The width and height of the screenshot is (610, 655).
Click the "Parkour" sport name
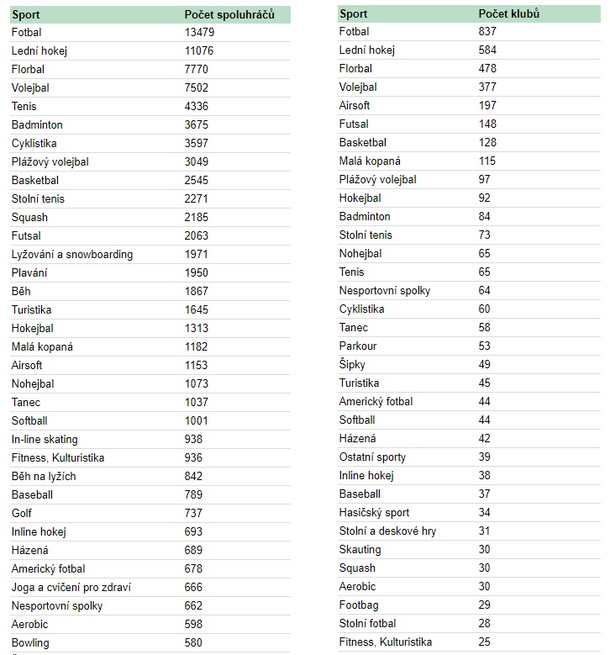click(358, 346)
